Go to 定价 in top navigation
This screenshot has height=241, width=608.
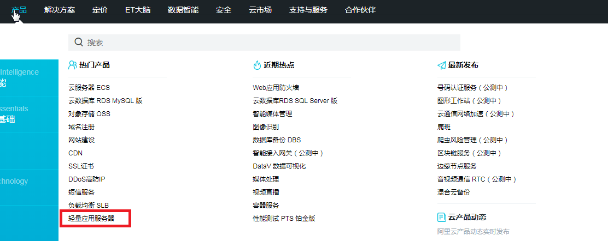(x=100, y=10)
